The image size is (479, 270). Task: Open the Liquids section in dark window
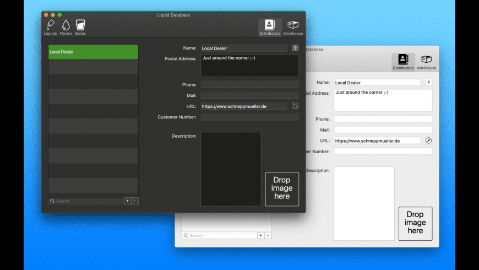click(x=51, y=28)
